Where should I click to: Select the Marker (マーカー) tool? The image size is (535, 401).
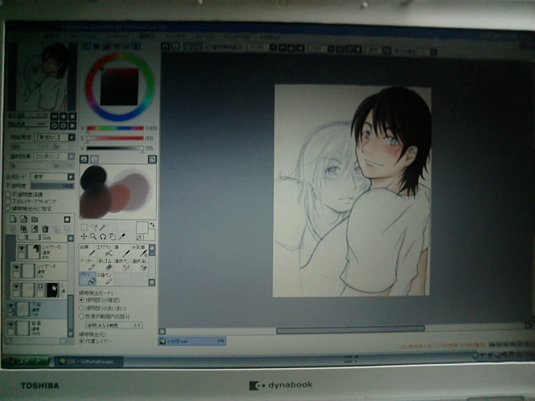tap(88, 265)
